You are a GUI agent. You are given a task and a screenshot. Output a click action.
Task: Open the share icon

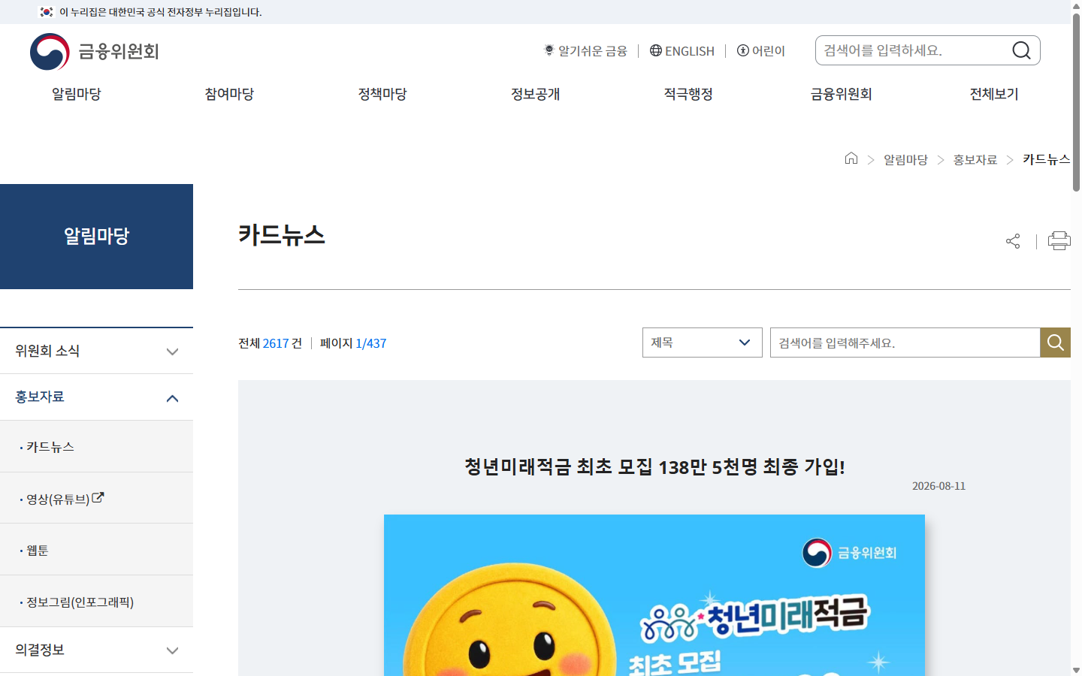(1013, 241)
